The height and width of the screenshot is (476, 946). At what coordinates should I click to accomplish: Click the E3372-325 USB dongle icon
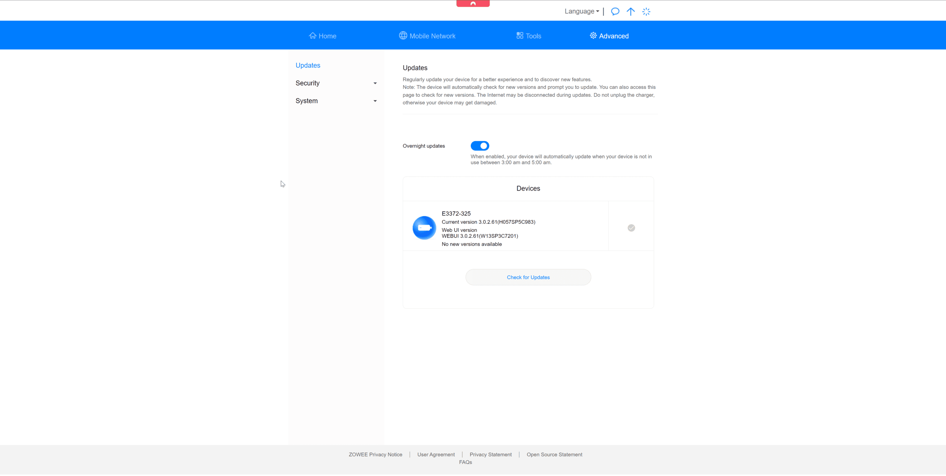click(x=424, y=228)
